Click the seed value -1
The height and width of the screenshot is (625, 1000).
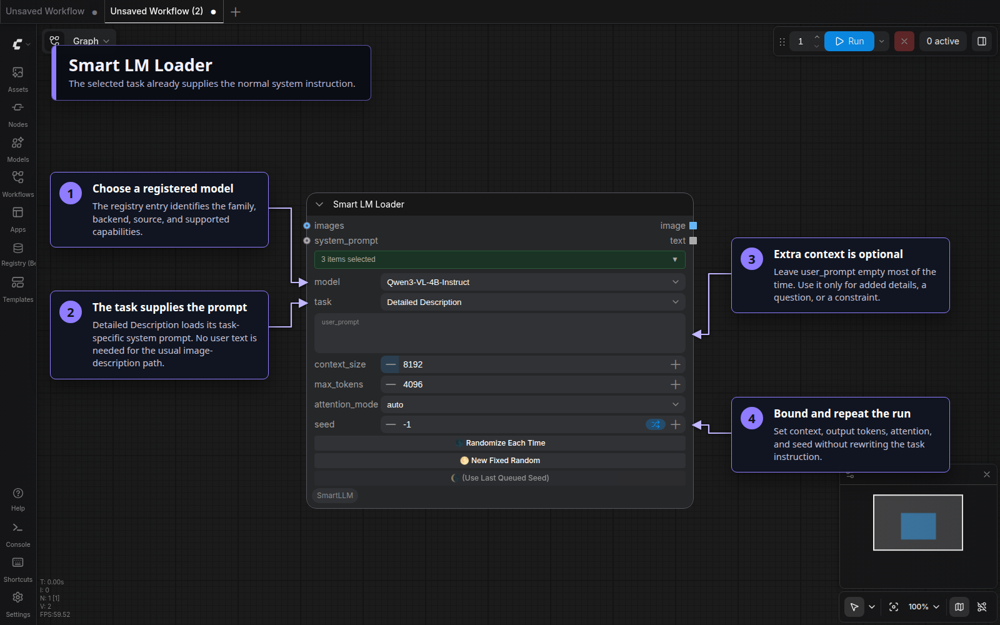[x=407, y=424]
